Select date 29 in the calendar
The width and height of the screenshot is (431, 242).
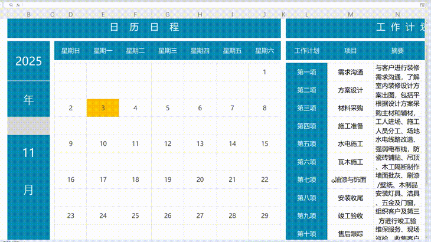265,215
